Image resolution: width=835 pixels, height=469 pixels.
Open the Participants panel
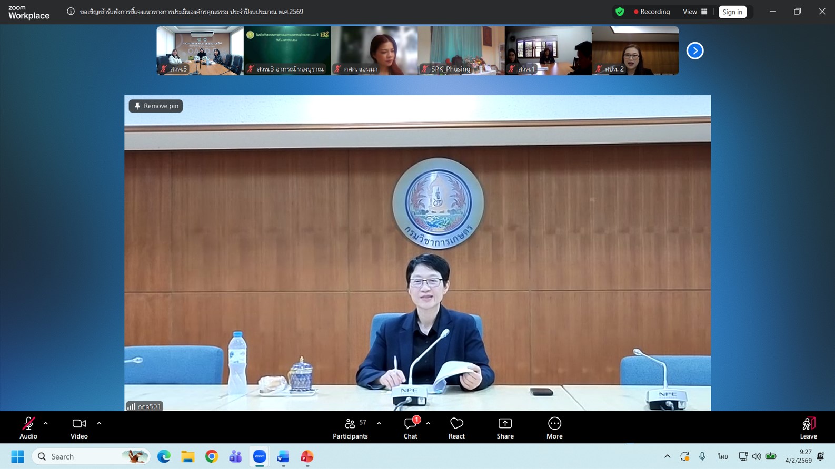tap(350, 427)
